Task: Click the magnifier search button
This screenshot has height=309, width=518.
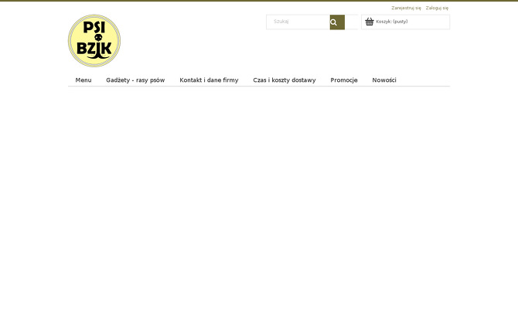Action: tap(337, 22)
